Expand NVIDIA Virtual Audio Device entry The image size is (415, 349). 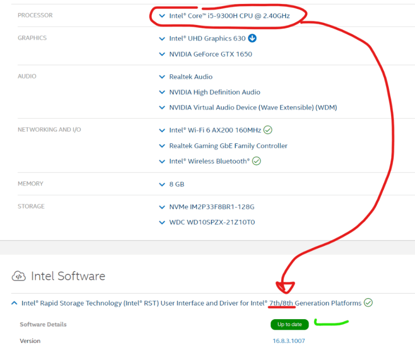coord(162,108)
